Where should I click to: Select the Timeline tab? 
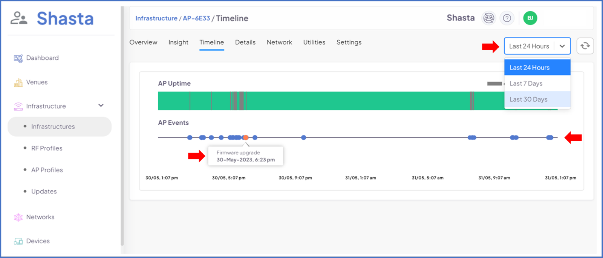[212, 42]
